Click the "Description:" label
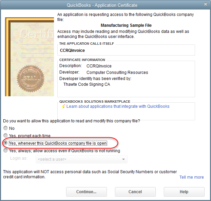This screenshot has width=211, height=201. [x=71, y=66]
